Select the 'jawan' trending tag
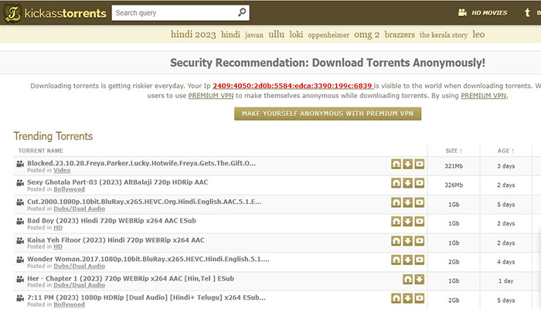This screenshot has width=541, height=309. [x=254, y=35]
